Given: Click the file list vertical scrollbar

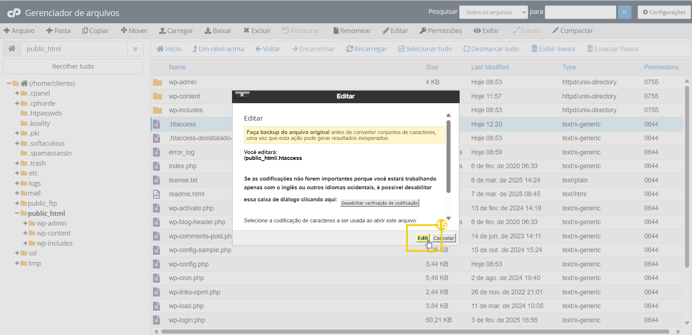Looking at the screenshot, I should point(687,177).
